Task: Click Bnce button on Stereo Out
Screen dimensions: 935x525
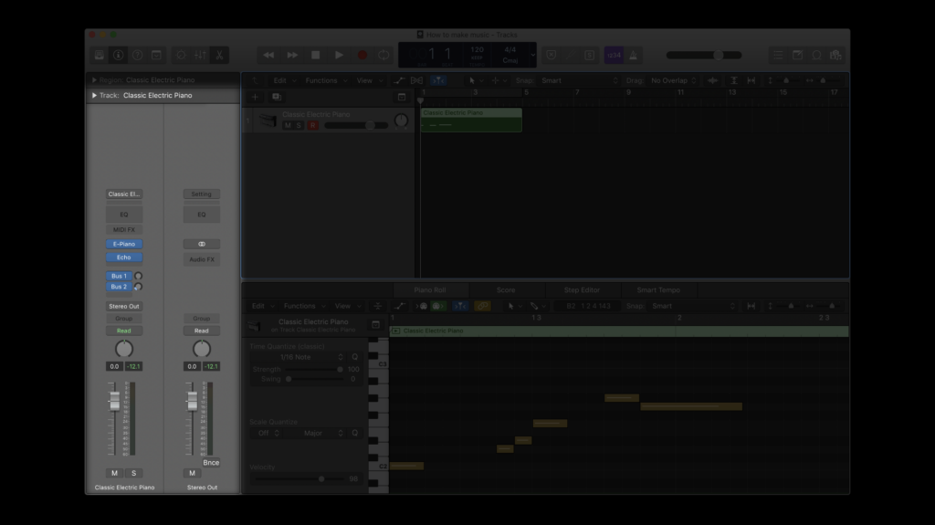Action: pos(211,462)
